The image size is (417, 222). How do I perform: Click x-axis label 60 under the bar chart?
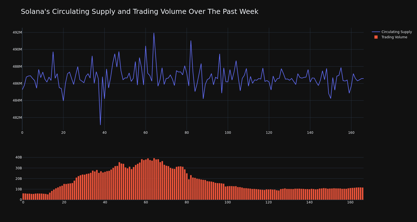146,202
